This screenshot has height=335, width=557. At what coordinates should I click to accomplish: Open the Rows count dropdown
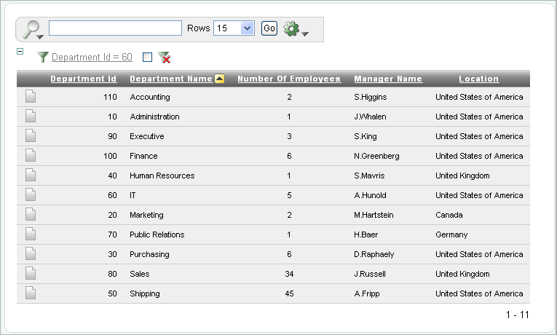point(233,28)
